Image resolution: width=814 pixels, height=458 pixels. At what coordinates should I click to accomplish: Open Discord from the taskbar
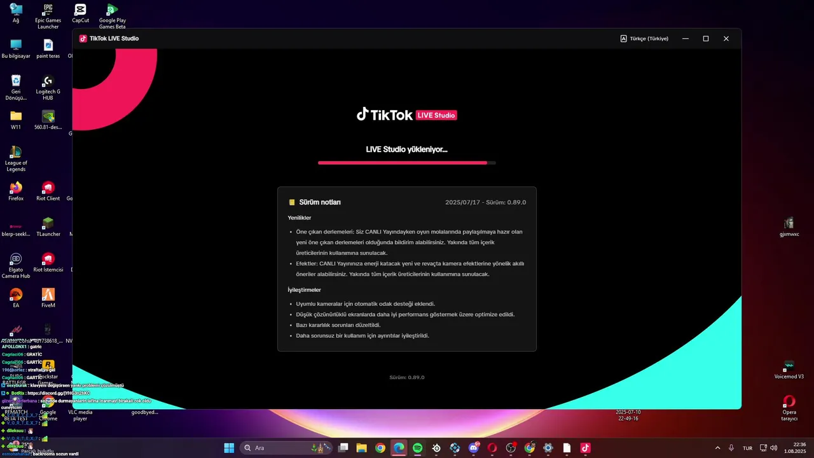click(x=474, y=448)
